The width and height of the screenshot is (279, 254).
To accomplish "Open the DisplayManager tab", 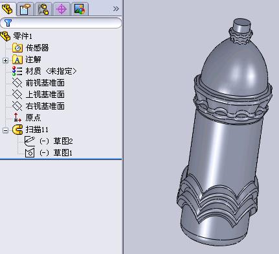I will point(80,9).
